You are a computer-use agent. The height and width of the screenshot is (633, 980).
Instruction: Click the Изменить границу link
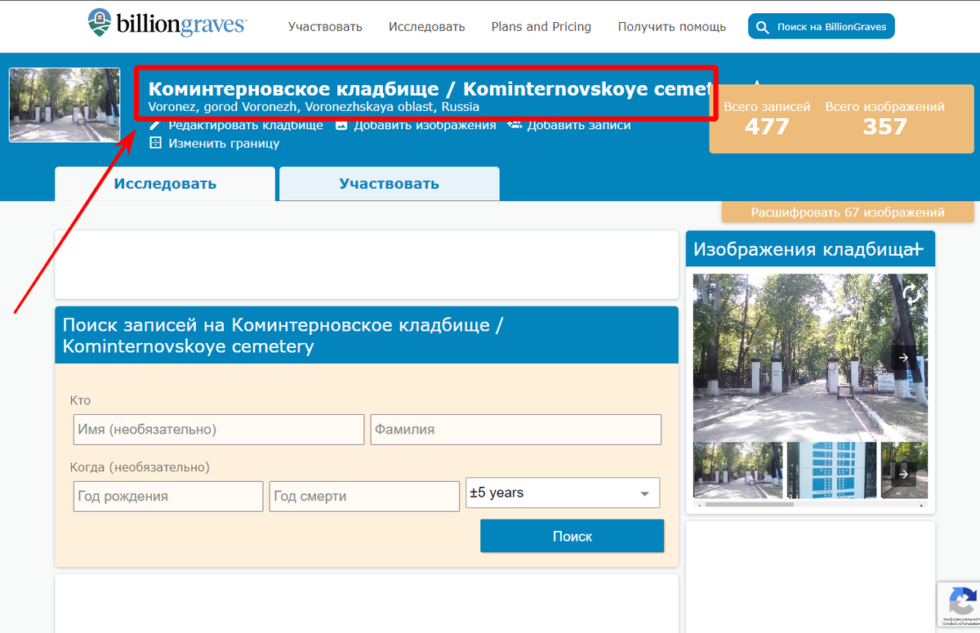224,143
